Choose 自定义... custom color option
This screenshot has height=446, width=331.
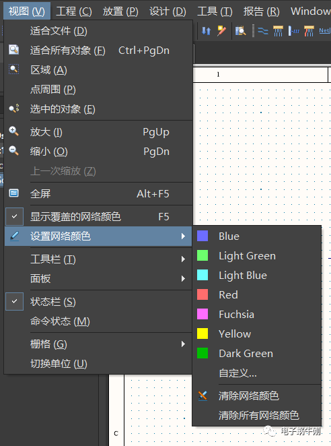pyautogui.click(x=237, y=373)
